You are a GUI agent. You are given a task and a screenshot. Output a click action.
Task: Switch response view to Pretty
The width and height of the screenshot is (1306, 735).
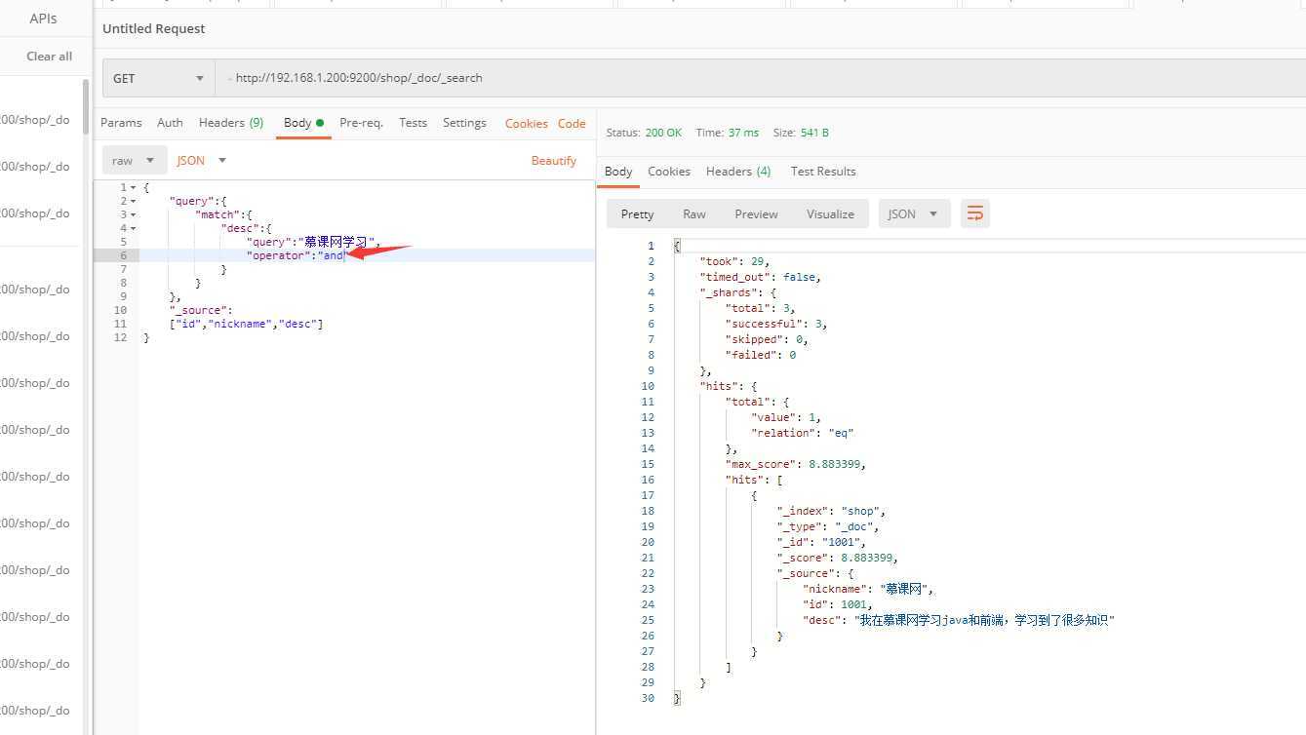(x=637, y=214)
